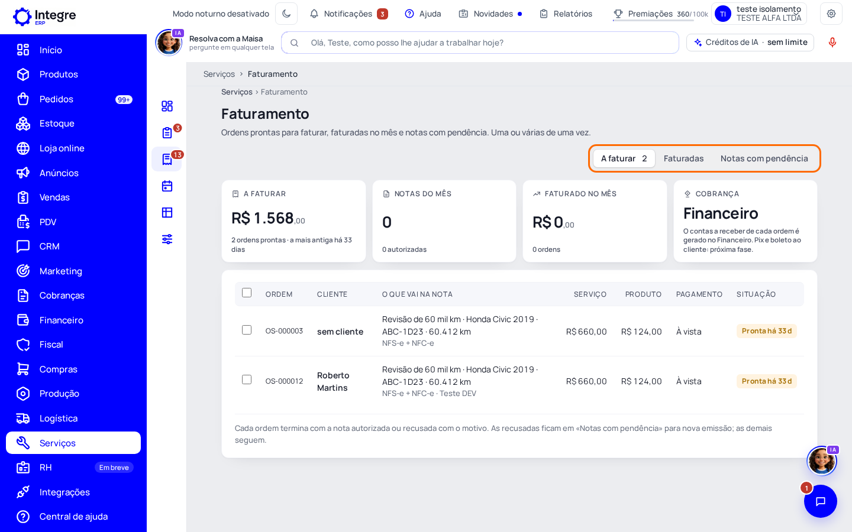
Task: Open the Notificações bell
Action: pyautogui.click(x=348, y=14)
